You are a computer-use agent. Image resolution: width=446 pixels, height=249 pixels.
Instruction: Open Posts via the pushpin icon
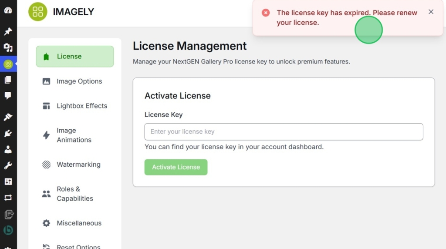pos(8,31)
